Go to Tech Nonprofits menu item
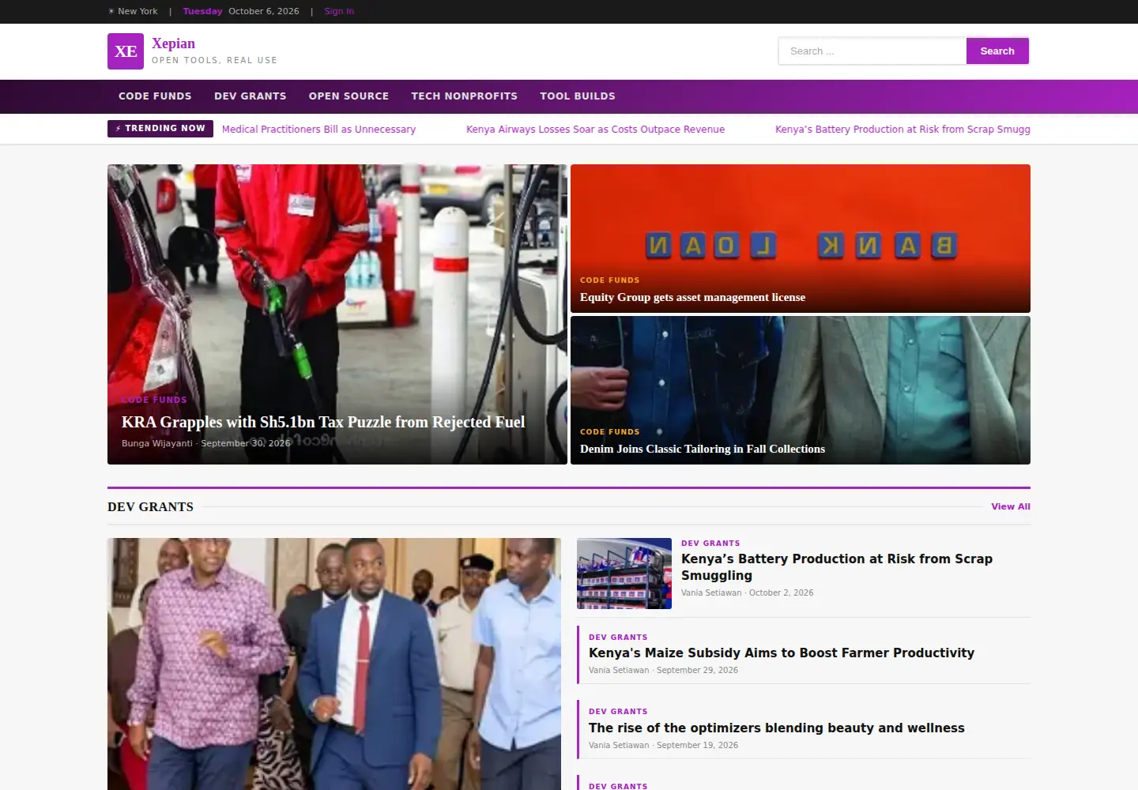The width and height of the screenshot is (1138, 790). click(x=465, y=96)
